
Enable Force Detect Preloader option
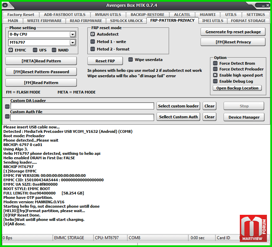coord(215,69)
